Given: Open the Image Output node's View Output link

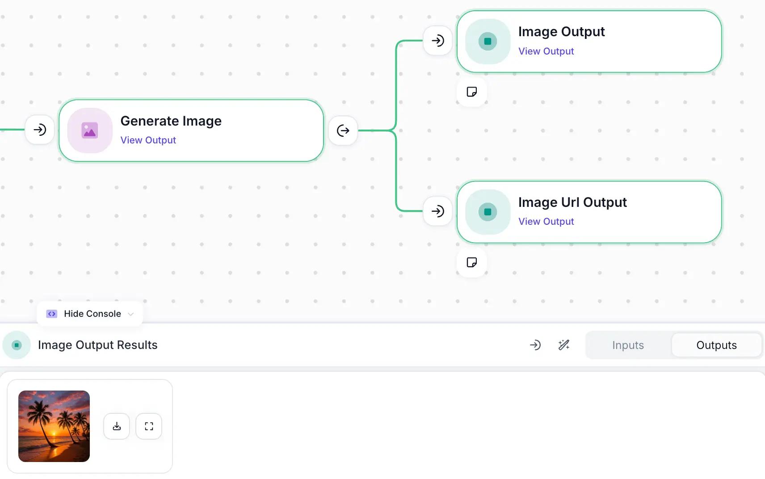Looking at the screenshot, I should (x=546, y=51).
